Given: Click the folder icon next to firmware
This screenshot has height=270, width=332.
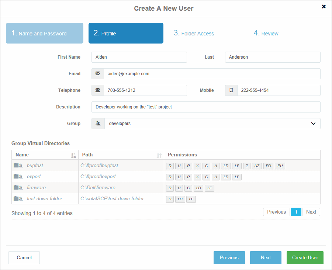Looking at the screenshot, I should [x=18, y=188].
